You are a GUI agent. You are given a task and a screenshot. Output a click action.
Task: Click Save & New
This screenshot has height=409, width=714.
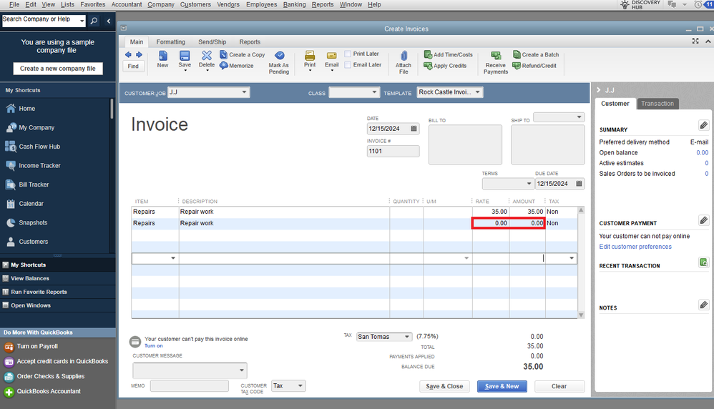(x=502, y=387)
